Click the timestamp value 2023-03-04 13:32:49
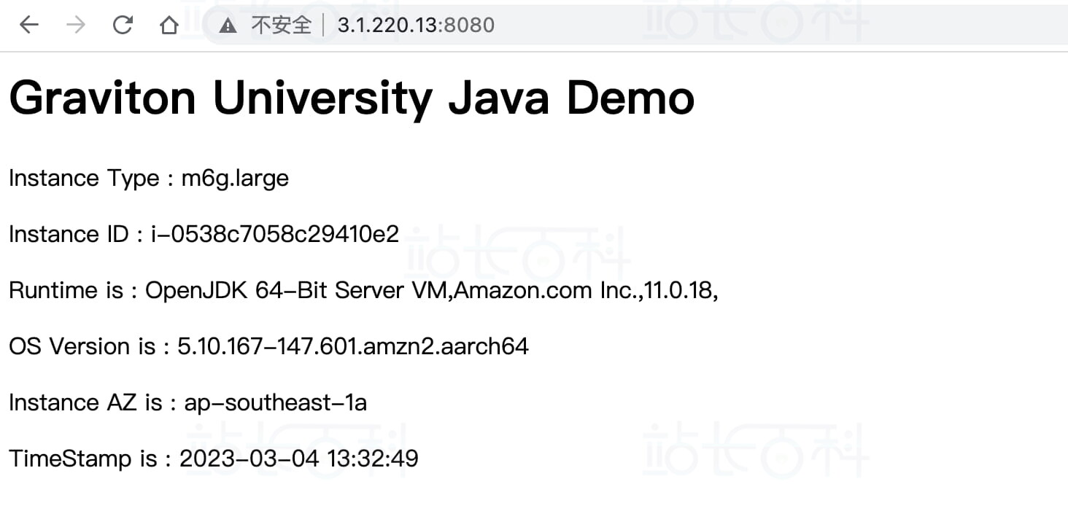The width and height of the screenshot is (1068, 519). [298, 459]
